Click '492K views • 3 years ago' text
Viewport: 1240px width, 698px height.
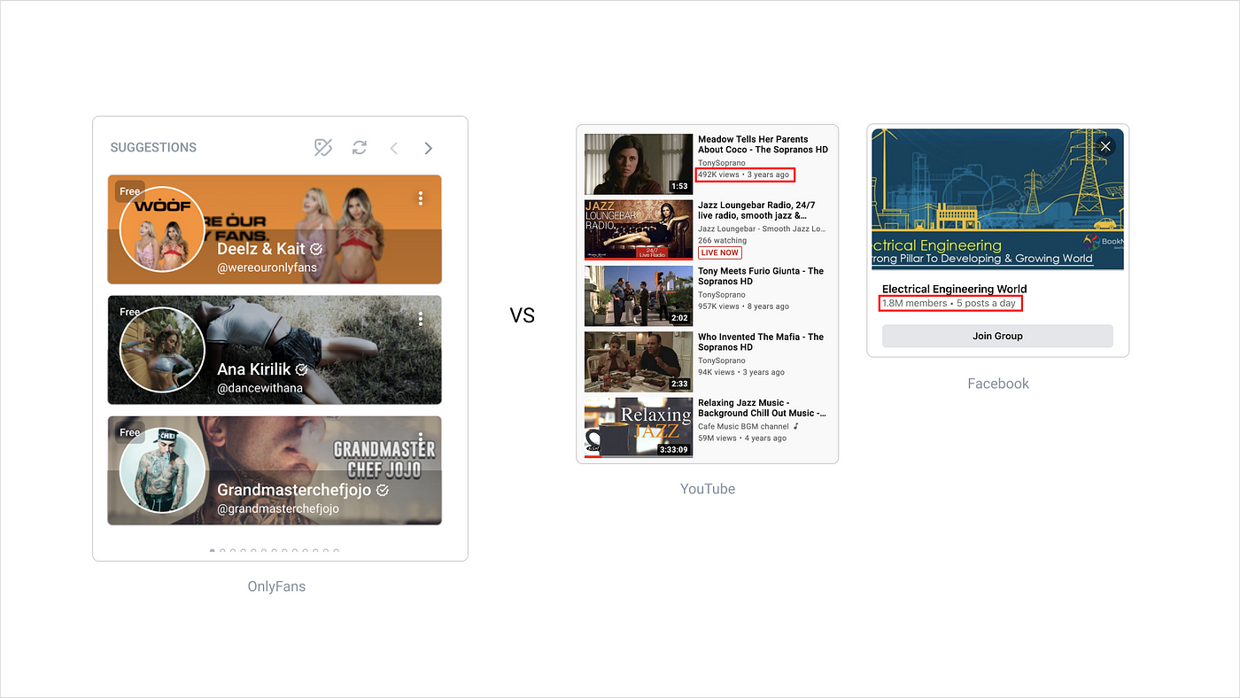[x=743, y=174]
